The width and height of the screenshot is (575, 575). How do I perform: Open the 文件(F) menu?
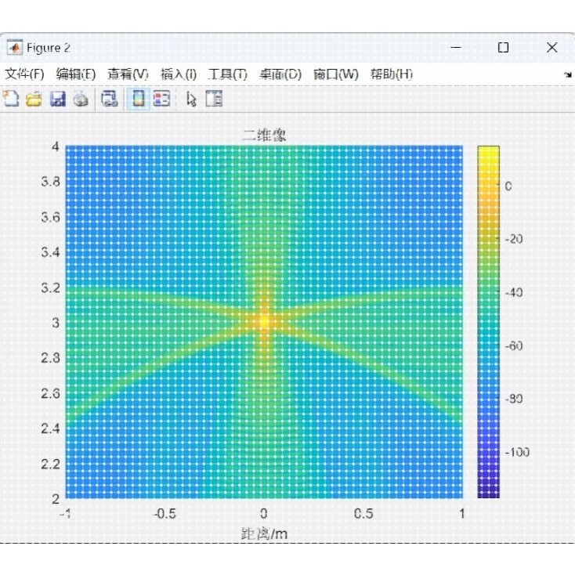24,74
